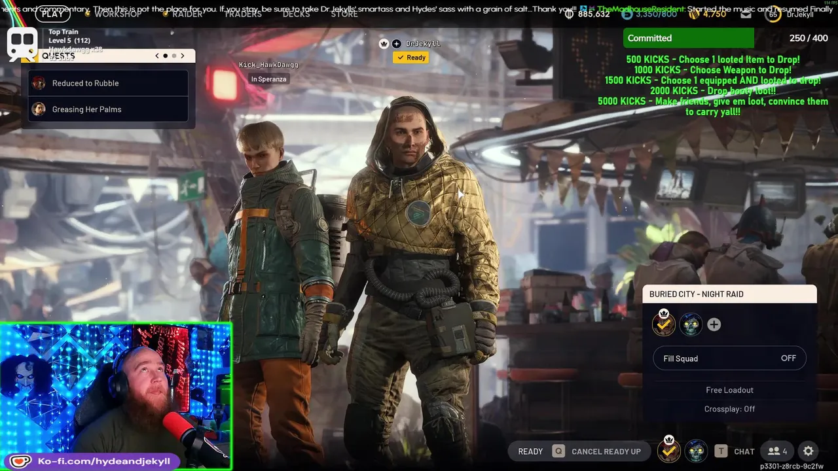
Task: Open CHAT in the bottom bar
Action: tap(744, 451)
